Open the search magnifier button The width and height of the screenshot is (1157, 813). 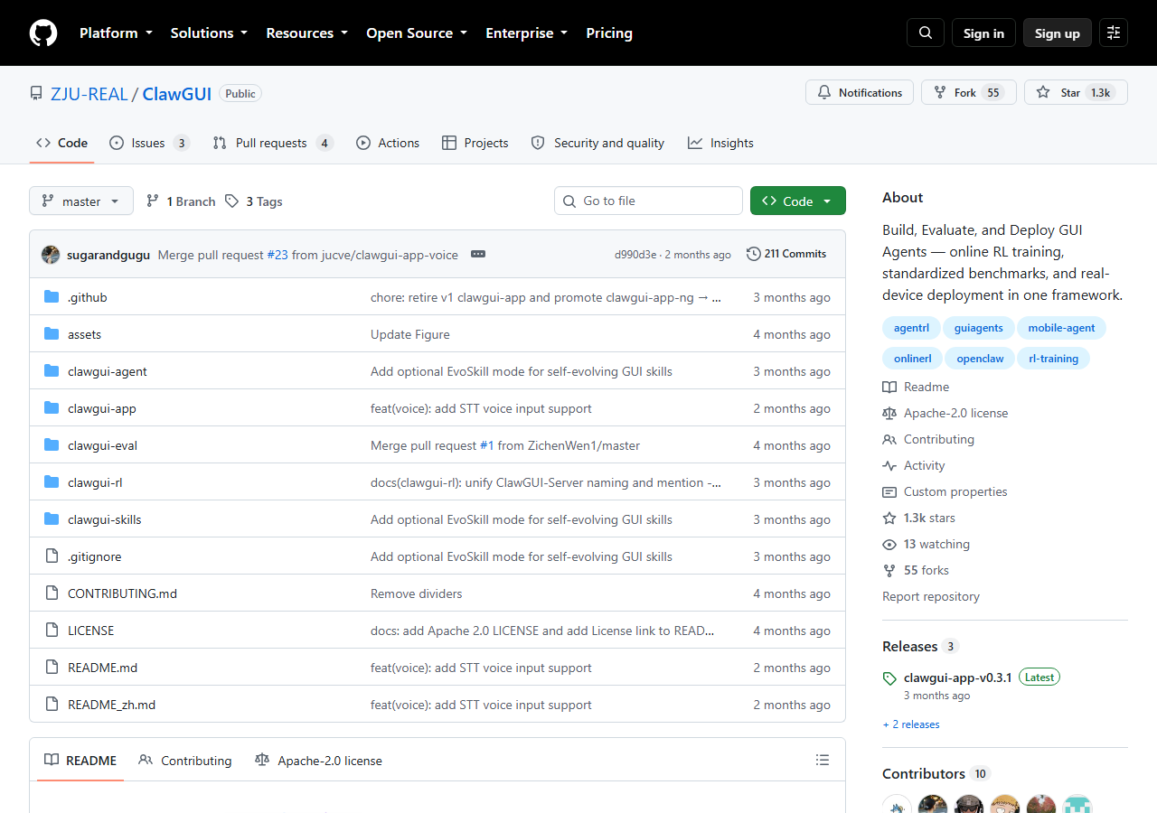click(926, 33)
